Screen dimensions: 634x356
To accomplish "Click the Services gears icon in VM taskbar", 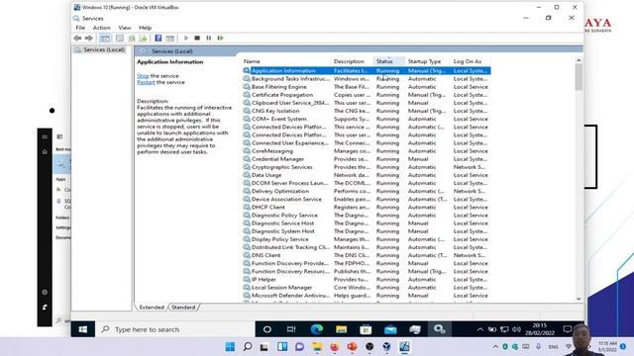I will [440, 329].
